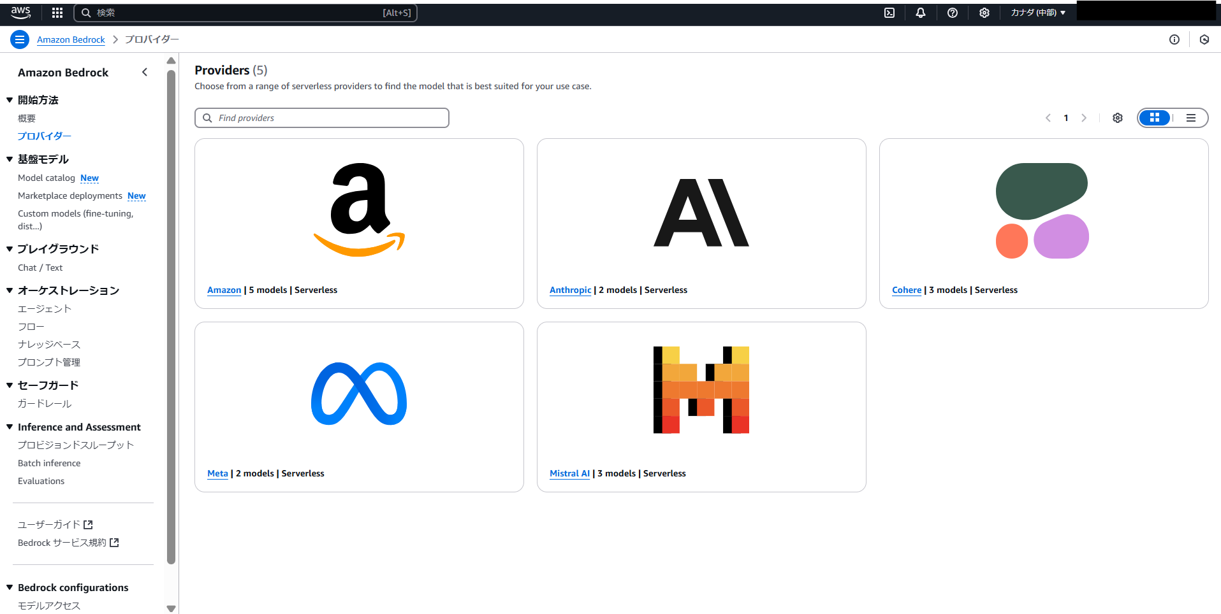The width and height of the screenshot is (1221, 614).
Task: Open ナレッジベース in the sidebar
Action: [49, 345]
